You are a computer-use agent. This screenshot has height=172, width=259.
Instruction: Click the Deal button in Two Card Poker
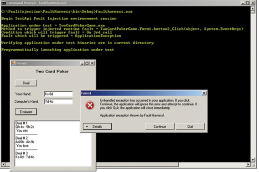[26, 83]
